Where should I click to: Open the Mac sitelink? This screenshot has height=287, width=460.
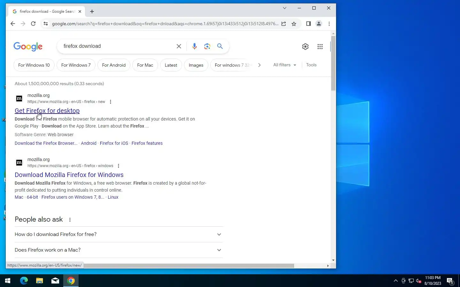click(19, 197)
